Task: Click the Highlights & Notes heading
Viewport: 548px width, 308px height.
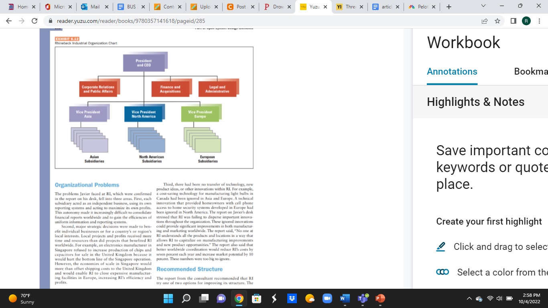Action: (476, 102)
